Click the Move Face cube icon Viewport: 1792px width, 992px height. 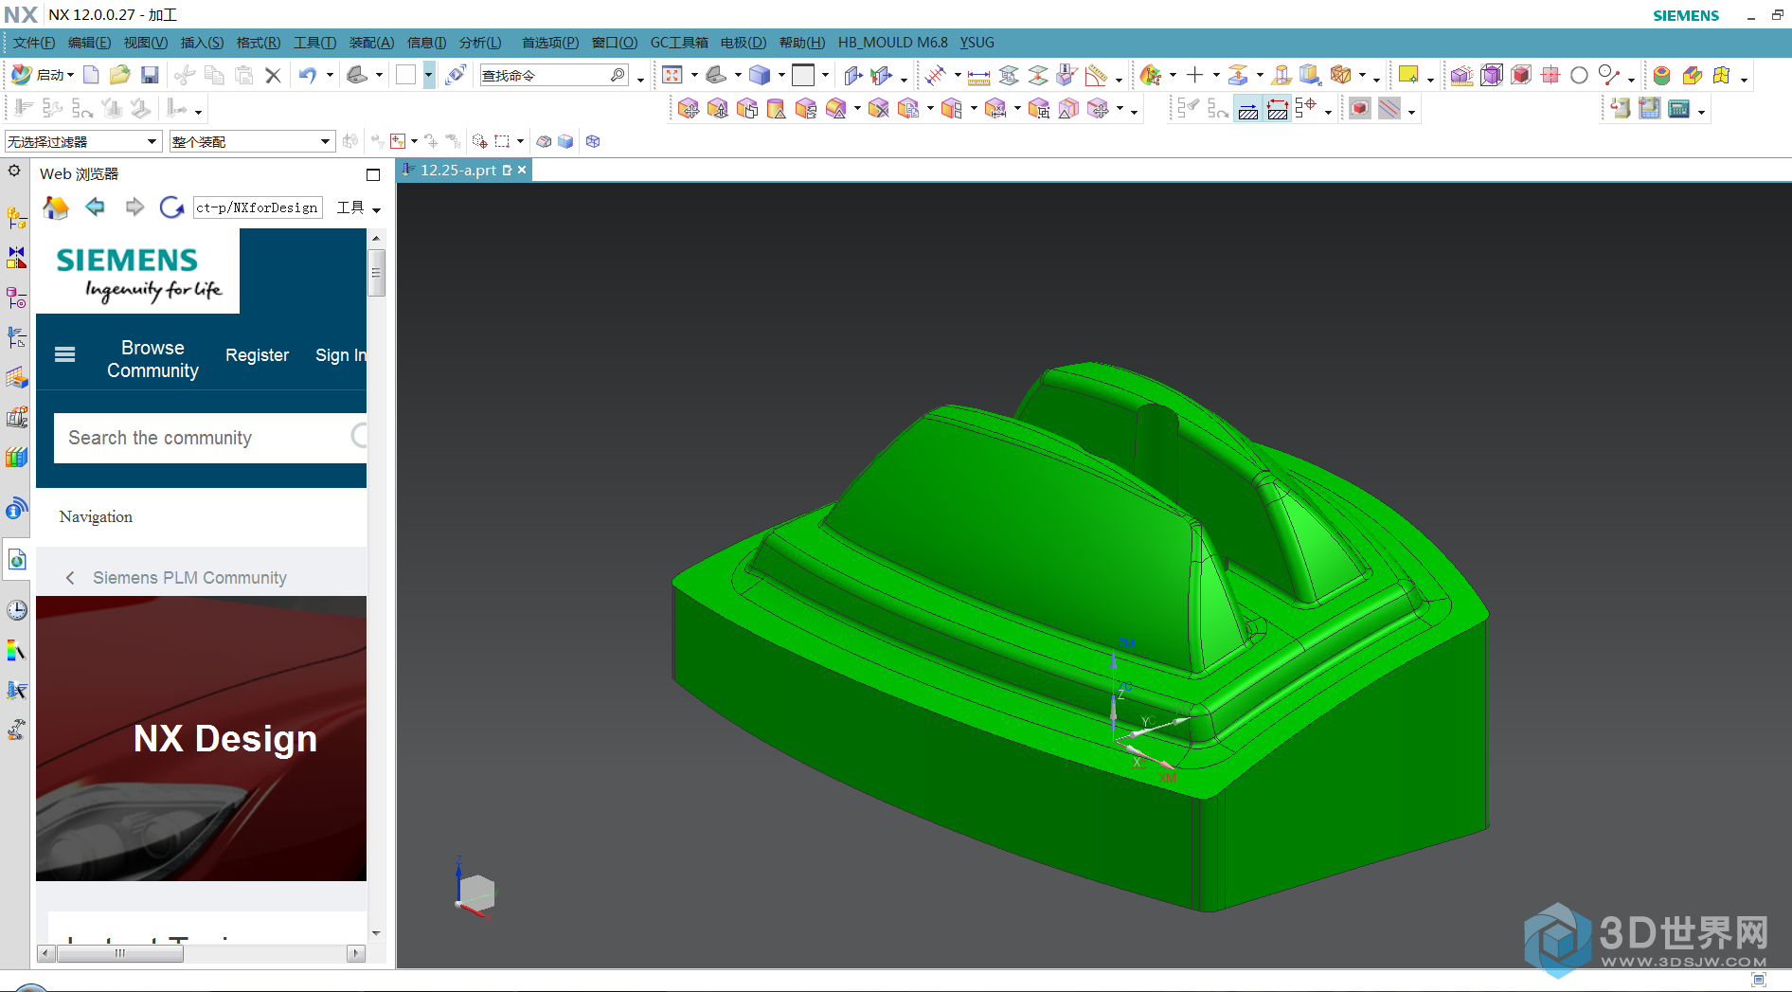click(x=689, y=109)
